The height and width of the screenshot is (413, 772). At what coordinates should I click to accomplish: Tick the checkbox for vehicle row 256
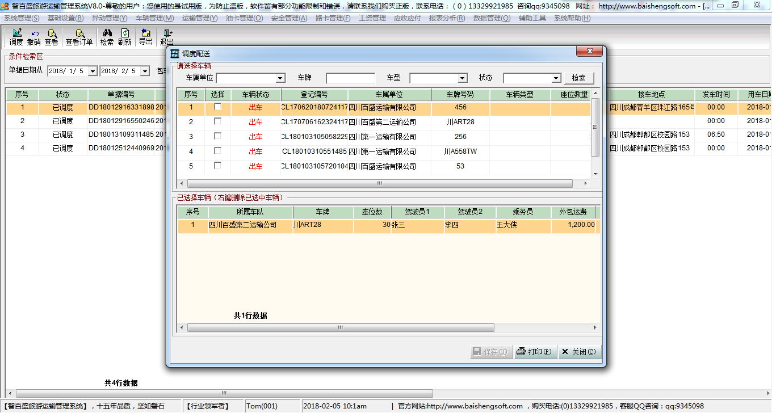click(x=217, y=136)
